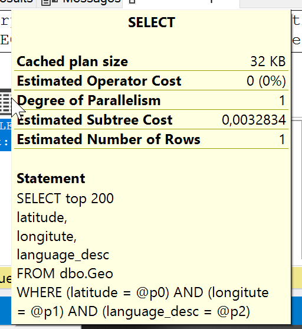Click the 'language_desc' column line in the statement

tap(63, 255)
